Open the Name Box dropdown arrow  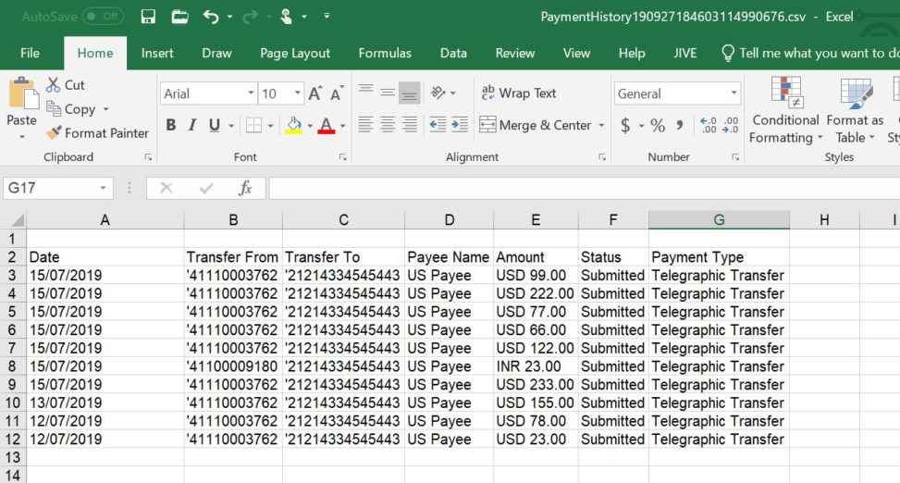point(103,189)
